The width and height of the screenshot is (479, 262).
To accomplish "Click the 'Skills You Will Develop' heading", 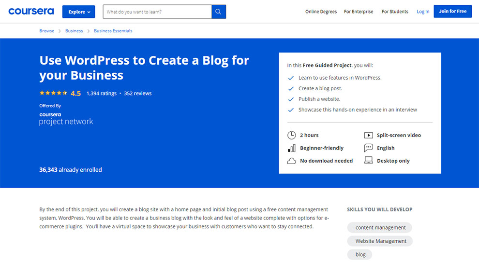I will tap(380, 209).
